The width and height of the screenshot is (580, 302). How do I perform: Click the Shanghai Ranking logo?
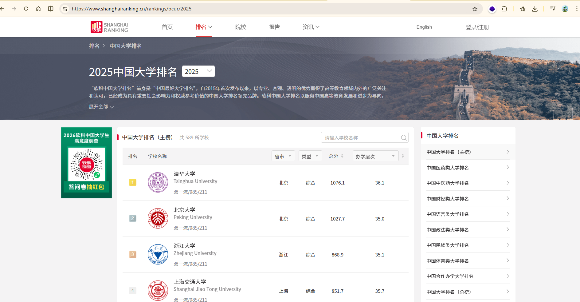[109, 27]
